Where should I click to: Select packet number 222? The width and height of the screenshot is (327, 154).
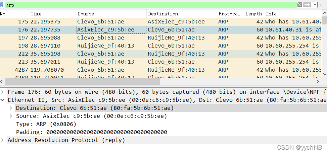coord(23,54)
